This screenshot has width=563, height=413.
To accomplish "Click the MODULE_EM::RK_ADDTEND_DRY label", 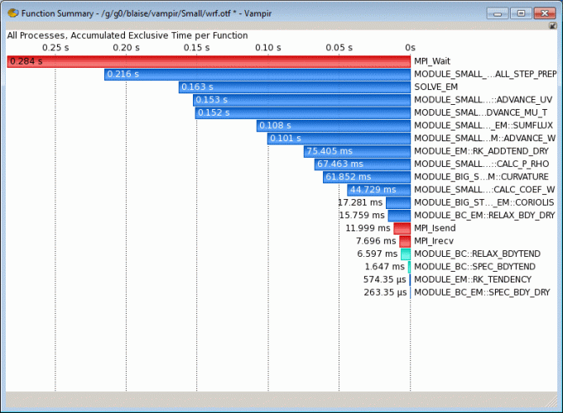I will click(481, 151).
